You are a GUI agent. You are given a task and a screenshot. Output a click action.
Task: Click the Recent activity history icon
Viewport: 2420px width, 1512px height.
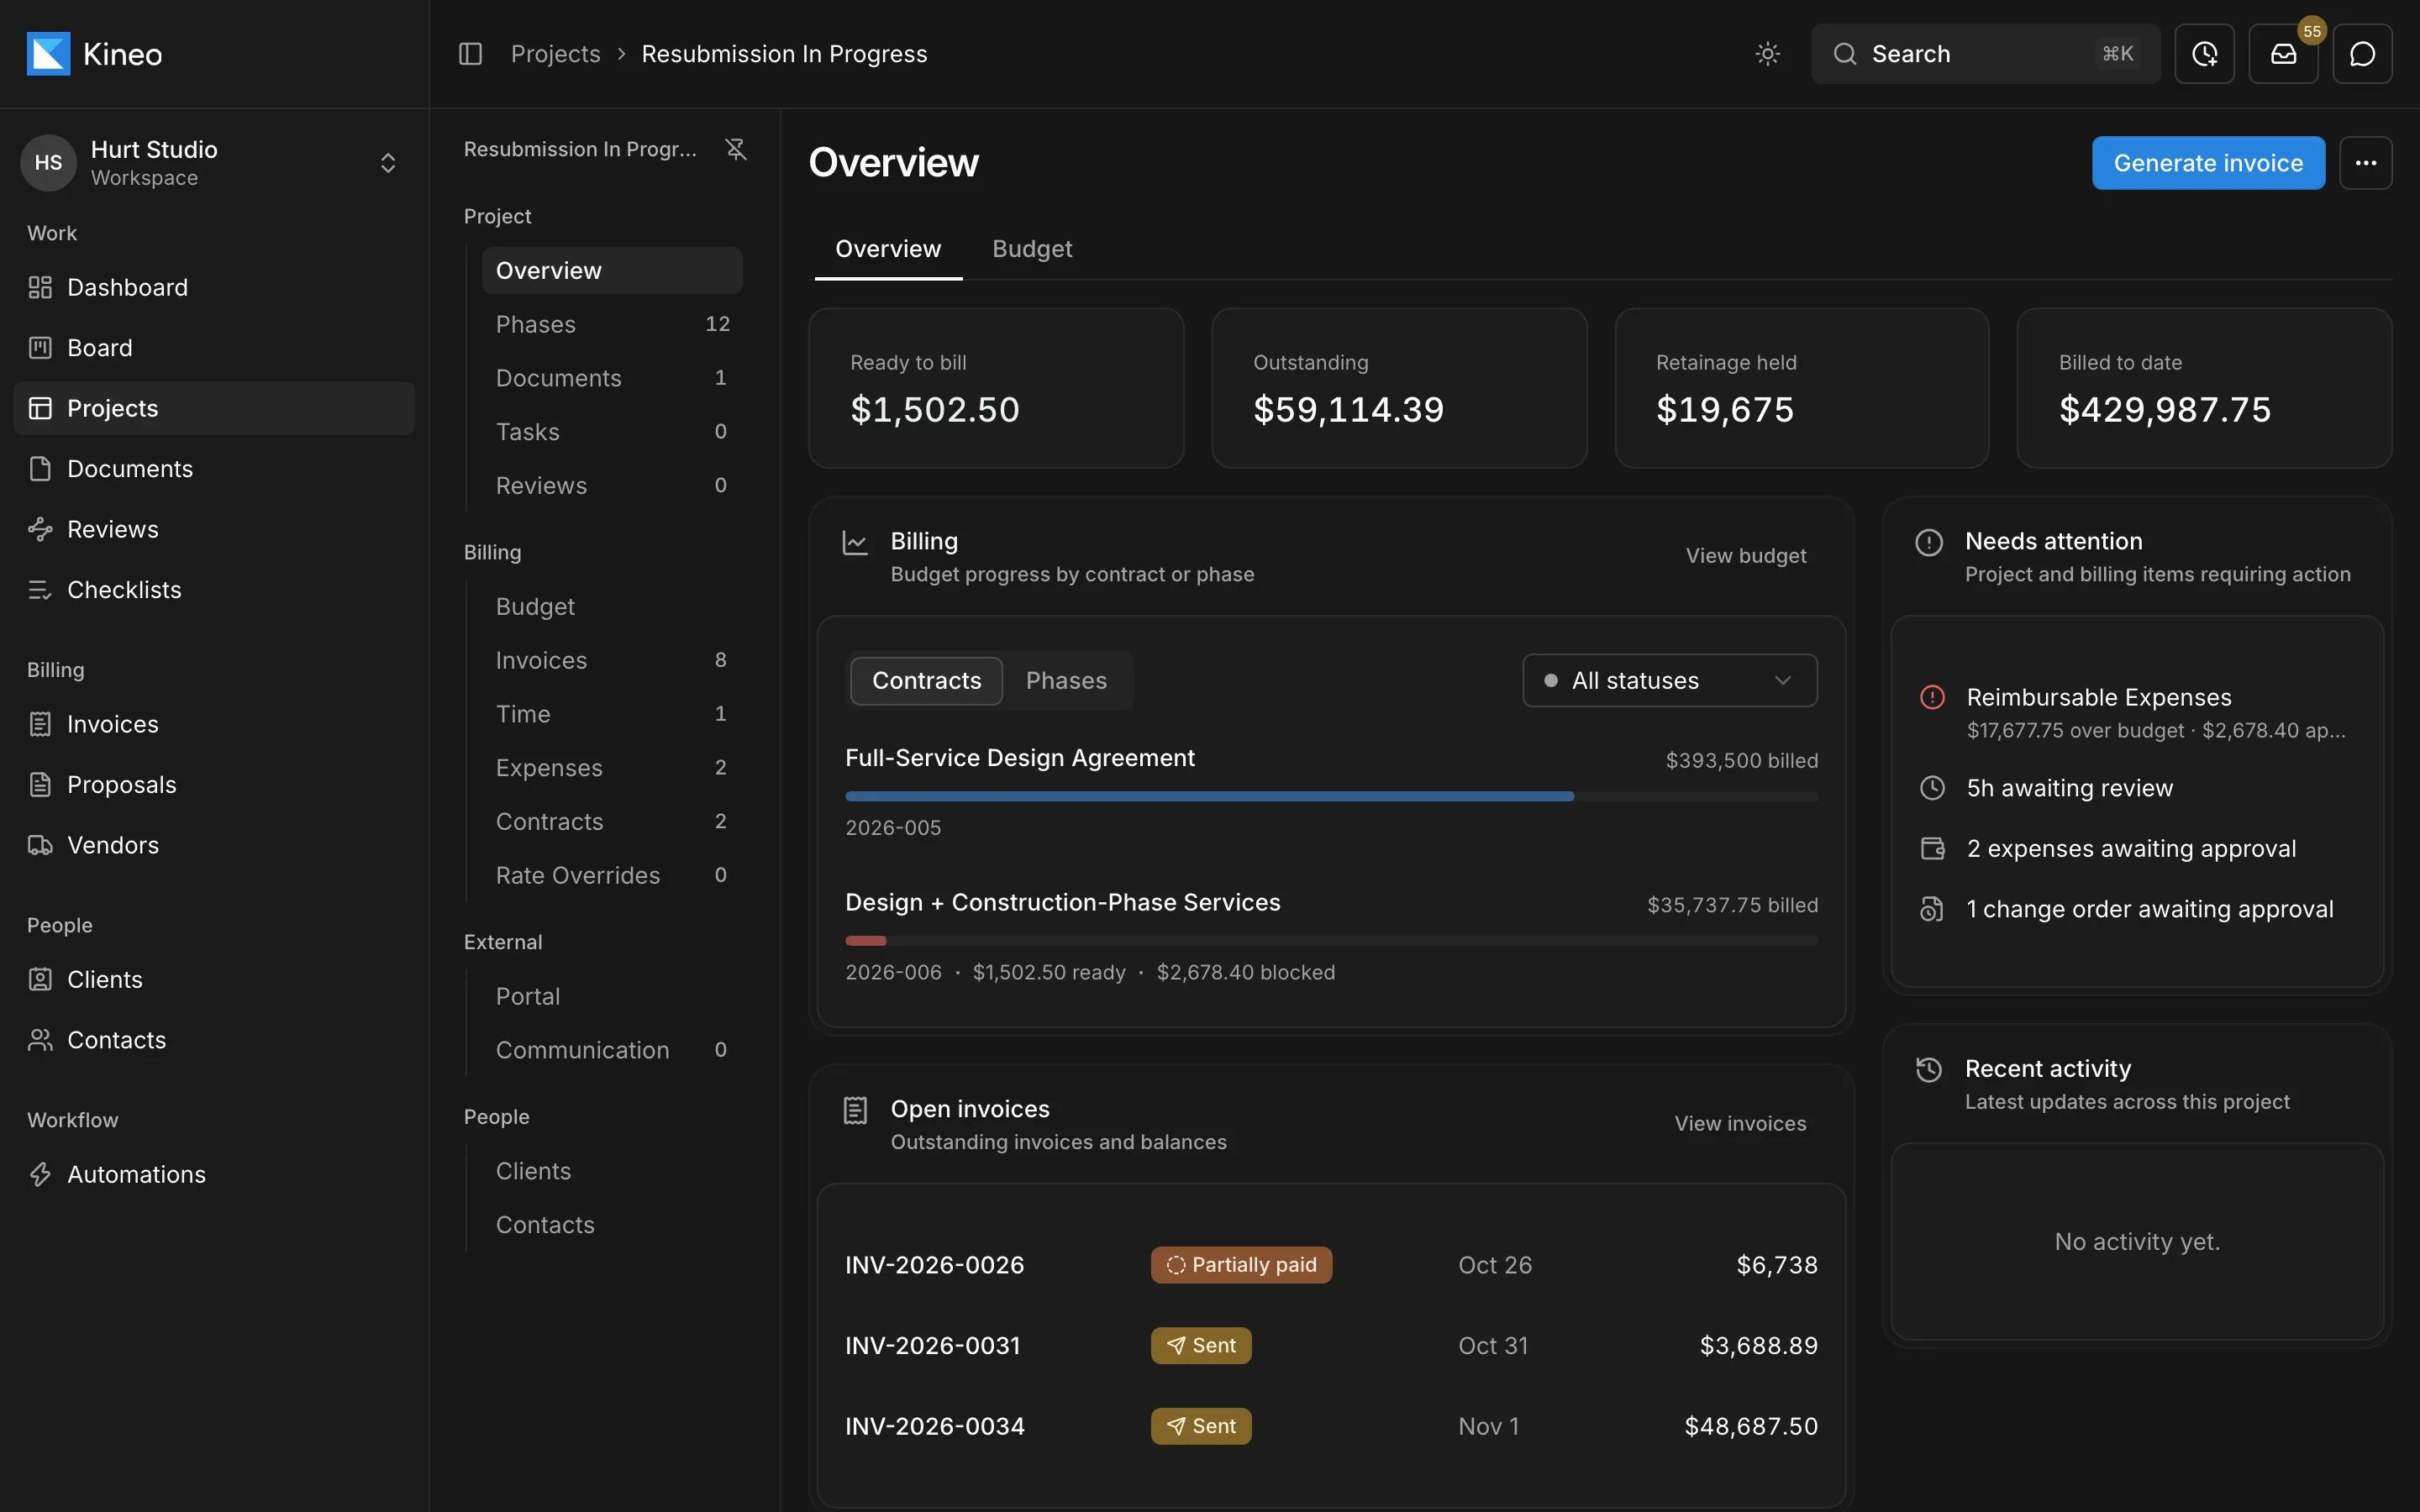click(x=1929, y=1070)
